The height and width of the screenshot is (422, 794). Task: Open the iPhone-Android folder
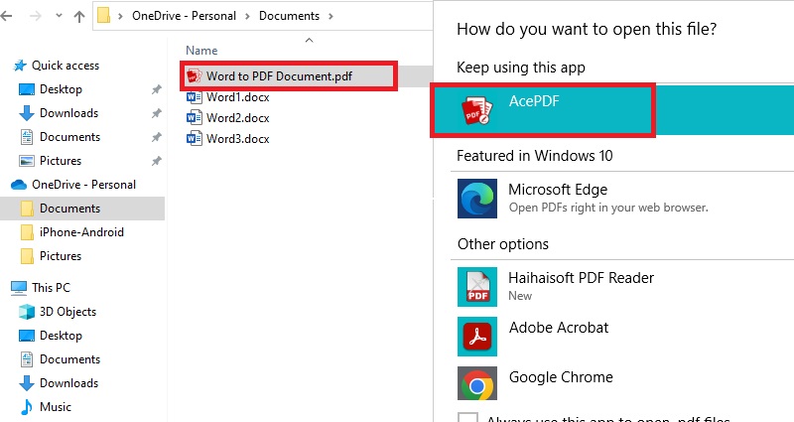[81, 232]
